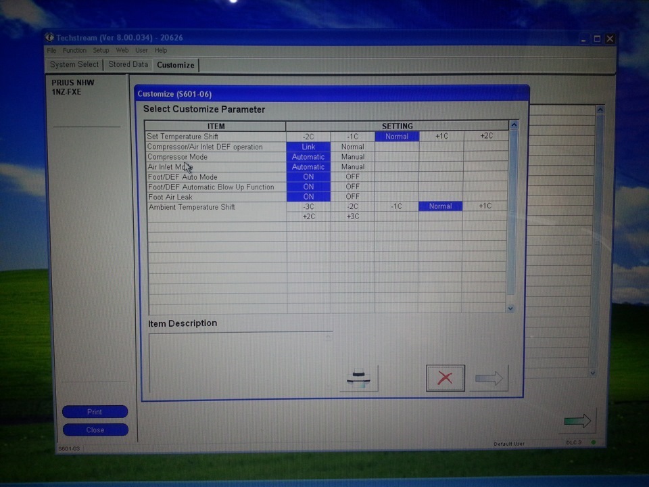
Task: Set Compressor Mode to Automatic
Action: coord(308,156)
